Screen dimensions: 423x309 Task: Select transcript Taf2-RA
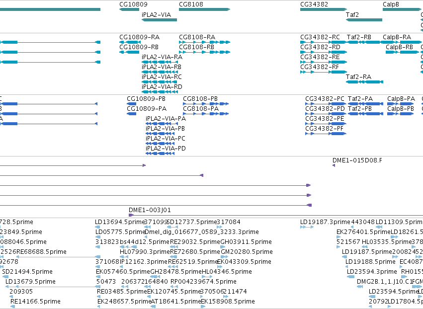click(x=358, y=77)
